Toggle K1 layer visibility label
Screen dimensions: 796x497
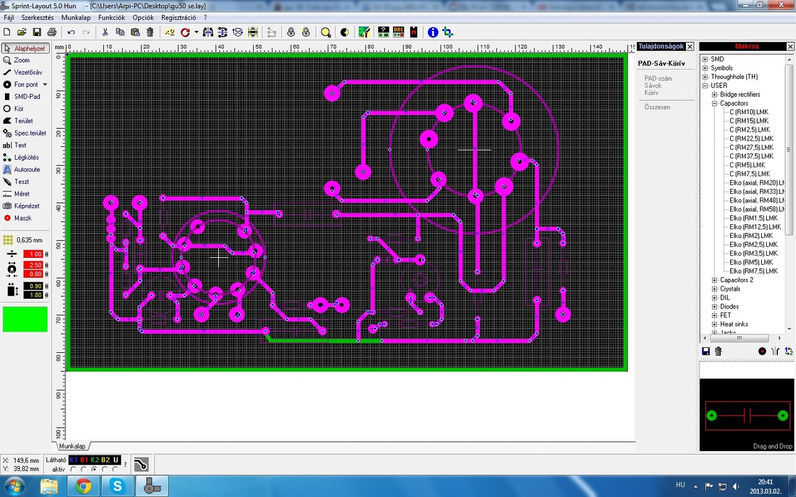point(73,460)
